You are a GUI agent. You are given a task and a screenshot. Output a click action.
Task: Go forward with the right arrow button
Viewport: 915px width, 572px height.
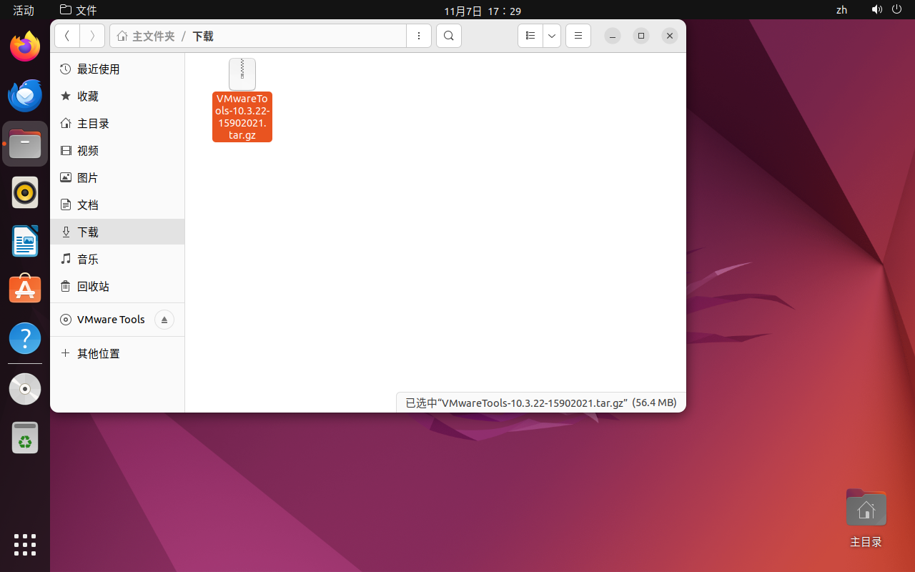pyautogui.click(x=92, y=36)
